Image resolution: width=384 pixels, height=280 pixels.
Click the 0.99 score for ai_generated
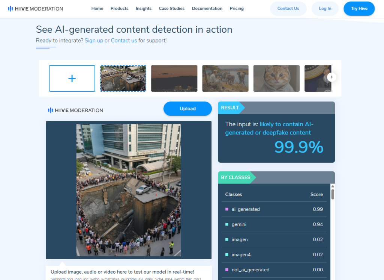tap(318, 209)
